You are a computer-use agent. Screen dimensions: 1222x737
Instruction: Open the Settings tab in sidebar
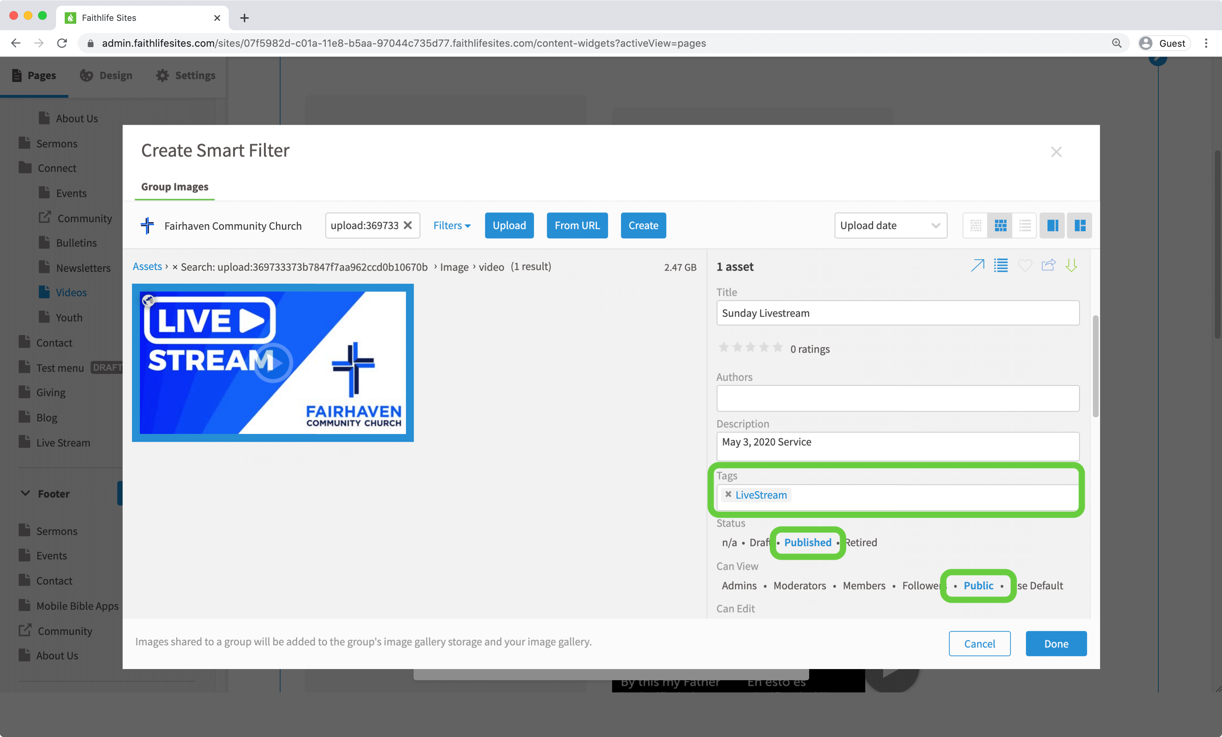[x=186, y=75]
